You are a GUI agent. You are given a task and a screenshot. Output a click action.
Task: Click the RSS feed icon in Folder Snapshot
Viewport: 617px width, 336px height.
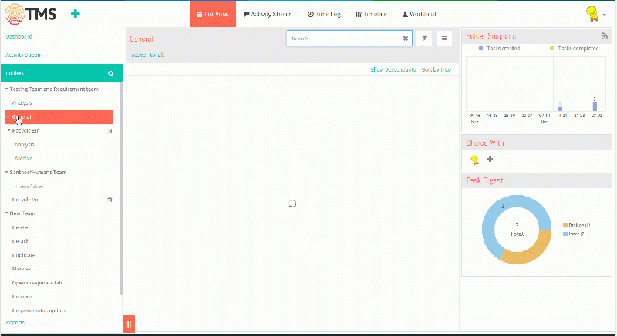tap(605, 35)
